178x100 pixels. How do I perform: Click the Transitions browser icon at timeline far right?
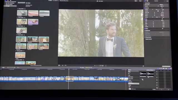coord(171,68)
